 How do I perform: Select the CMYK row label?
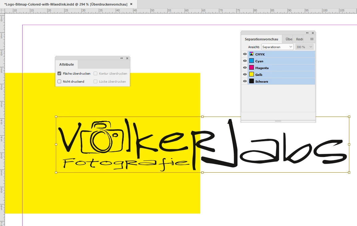[x=260, y=54]
